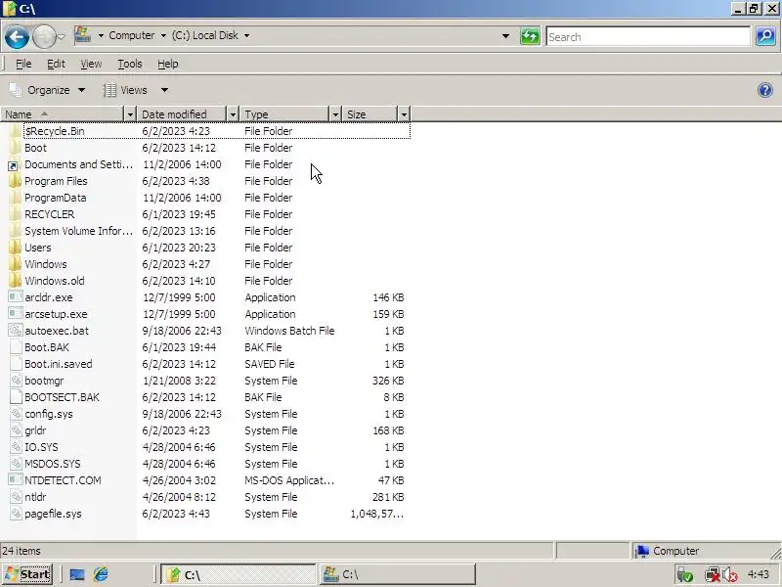Select the Boot.BAK file icon
Image resolution: width=782 pixels, height=587 pixels.
(x=16, y=347)
